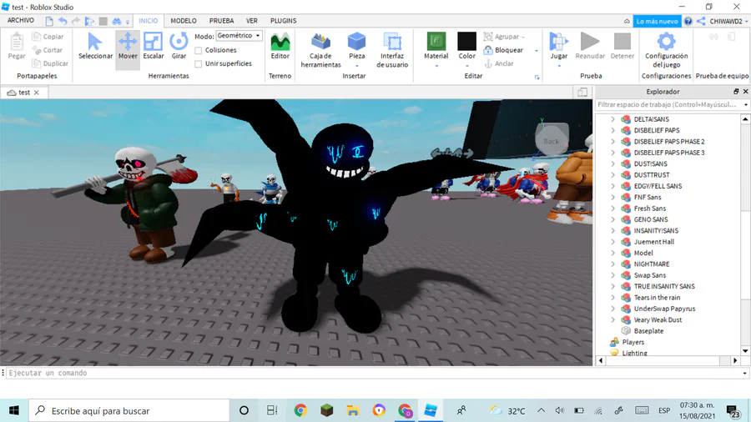Image resolution: width=751 pixels, height=422 pixels.
Task: Open the Bloquear dropdown arrow
Action: pos(537,50)
